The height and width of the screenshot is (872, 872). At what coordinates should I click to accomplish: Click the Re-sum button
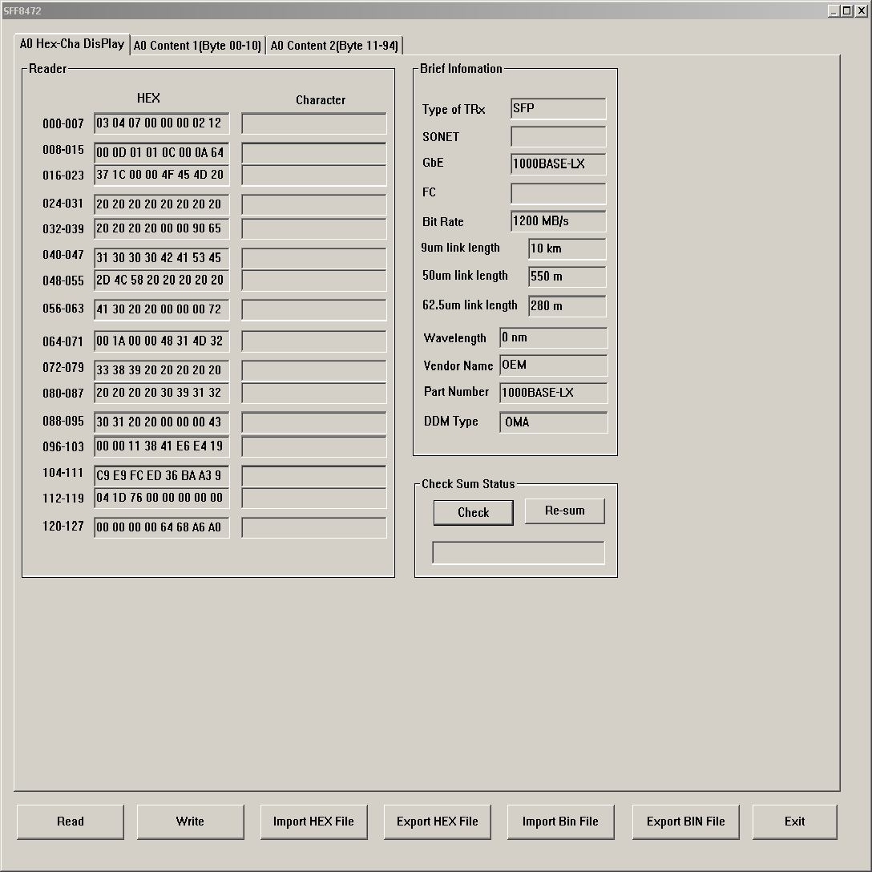coord(564,511)
